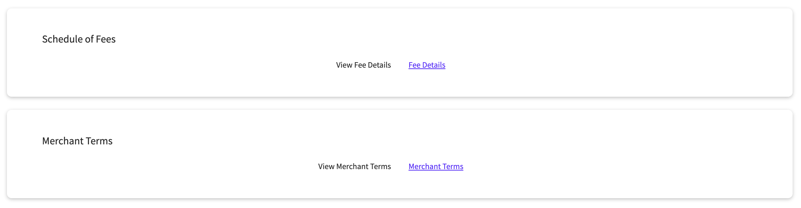
Task: Click the View Merchant Terms label
Action: 354,167
